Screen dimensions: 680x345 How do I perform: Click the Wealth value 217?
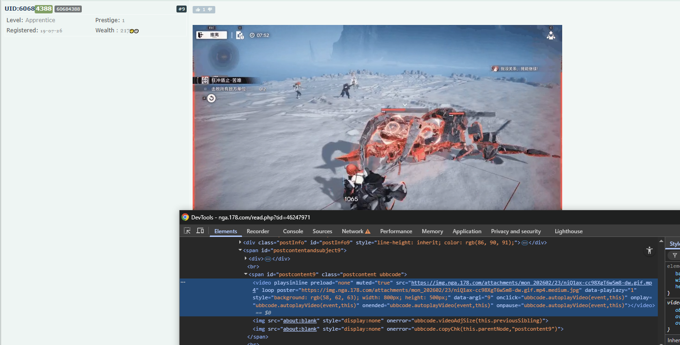(x=124, y=31)
